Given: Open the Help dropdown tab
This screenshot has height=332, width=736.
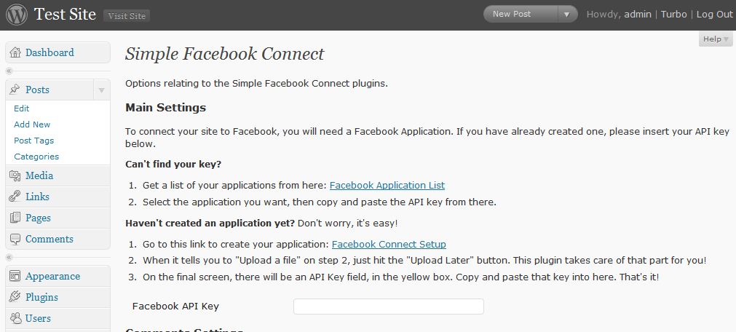Looking at the screenshot, I should [716, 39].
